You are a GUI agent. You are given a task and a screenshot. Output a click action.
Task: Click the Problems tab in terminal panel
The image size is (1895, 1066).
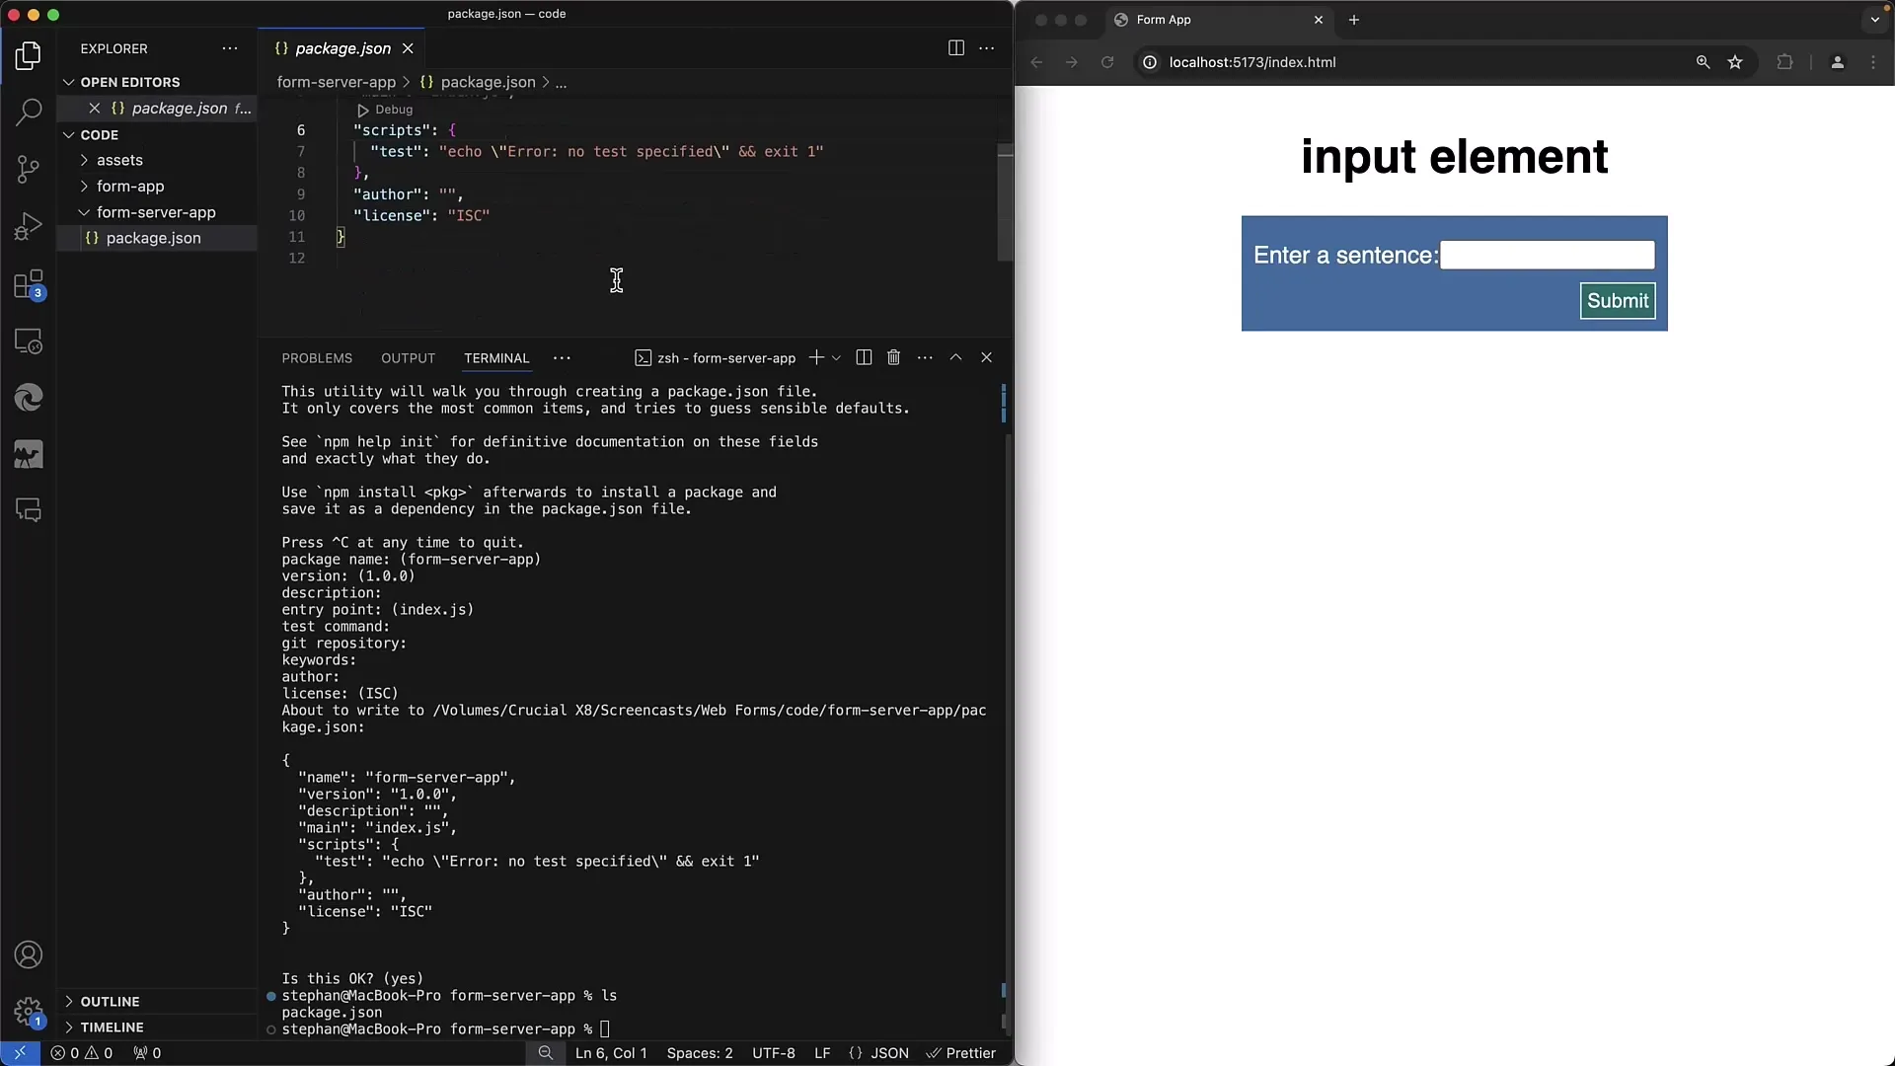click(319, 358)
